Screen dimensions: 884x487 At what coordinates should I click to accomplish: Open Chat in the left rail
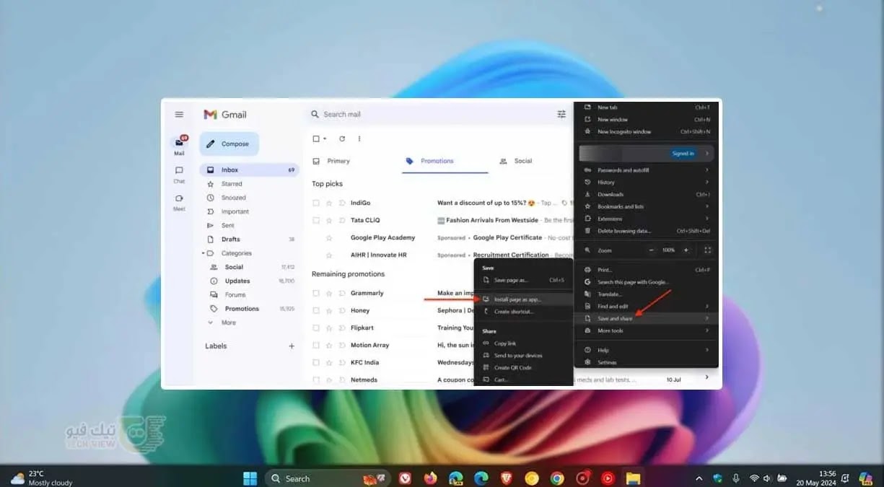(179, 174)
